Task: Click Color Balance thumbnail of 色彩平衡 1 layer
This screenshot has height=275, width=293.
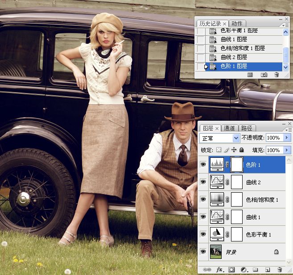Action: tap(217, 234)
